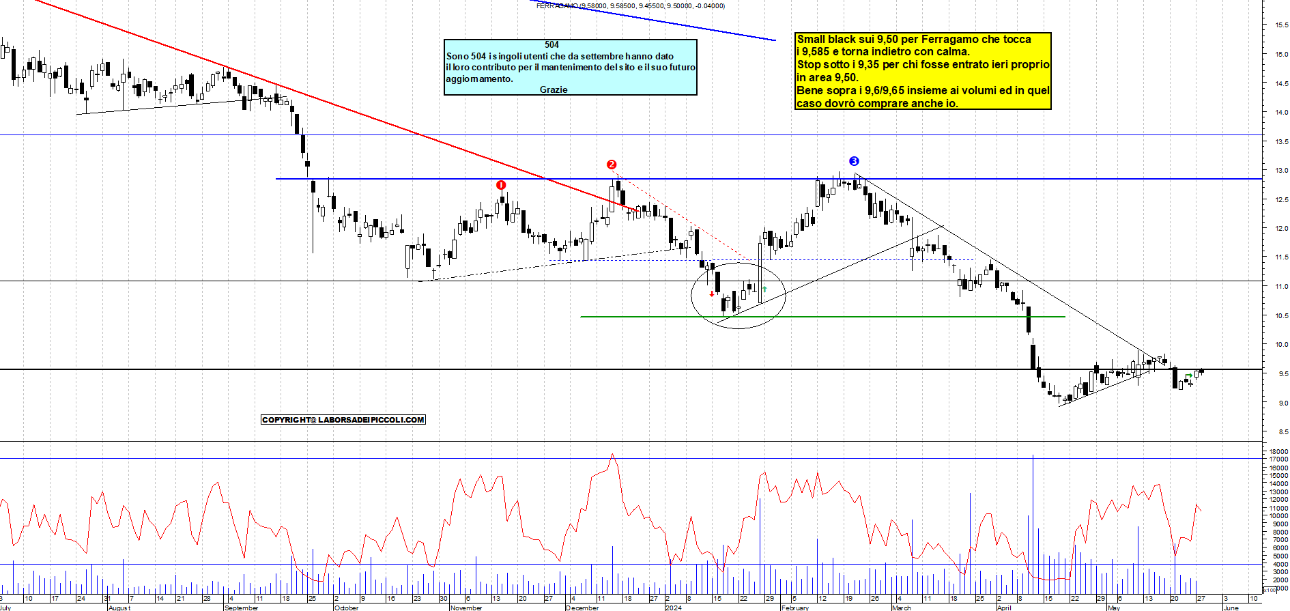1290x611 pixels.
Task: Click the June label on the time axis
Action: pos(1231,607)
